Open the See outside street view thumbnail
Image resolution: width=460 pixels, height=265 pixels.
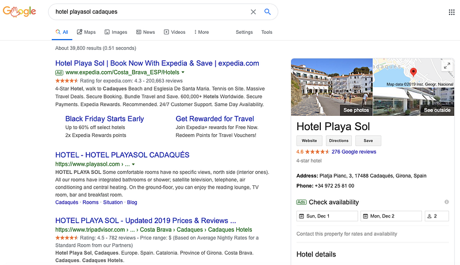click(x=413, y=102)
